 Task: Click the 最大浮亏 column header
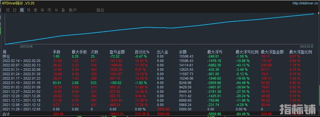click(215, 52)
